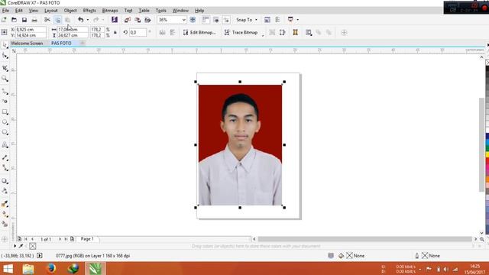Click the Copy icon in the toolbar

click(58, 20)
